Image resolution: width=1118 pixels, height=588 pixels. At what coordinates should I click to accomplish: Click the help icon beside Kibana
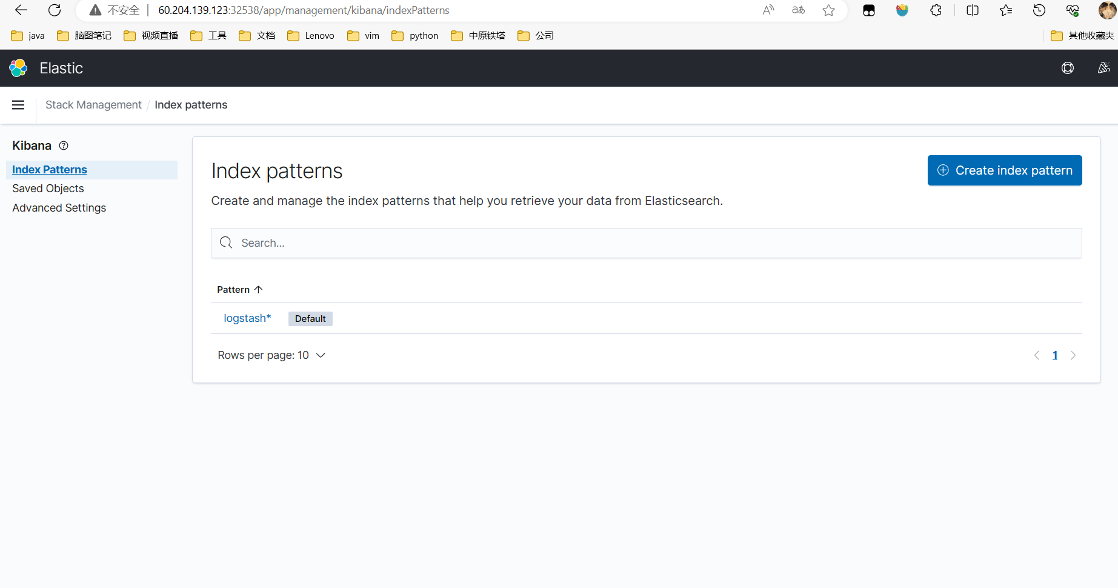[x=64, y=145]
